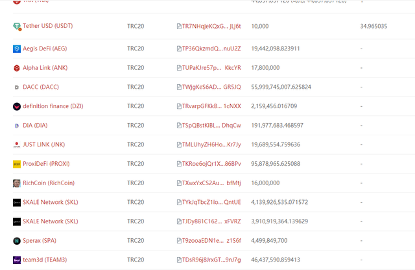Open contract address TR7NHqjeKQxG...jLj6t

[211, 26]
